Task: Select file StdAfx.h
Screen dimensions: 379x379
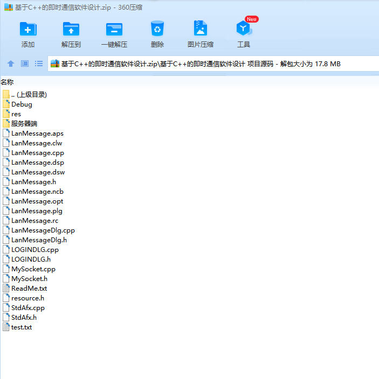Action: [20, 318]
